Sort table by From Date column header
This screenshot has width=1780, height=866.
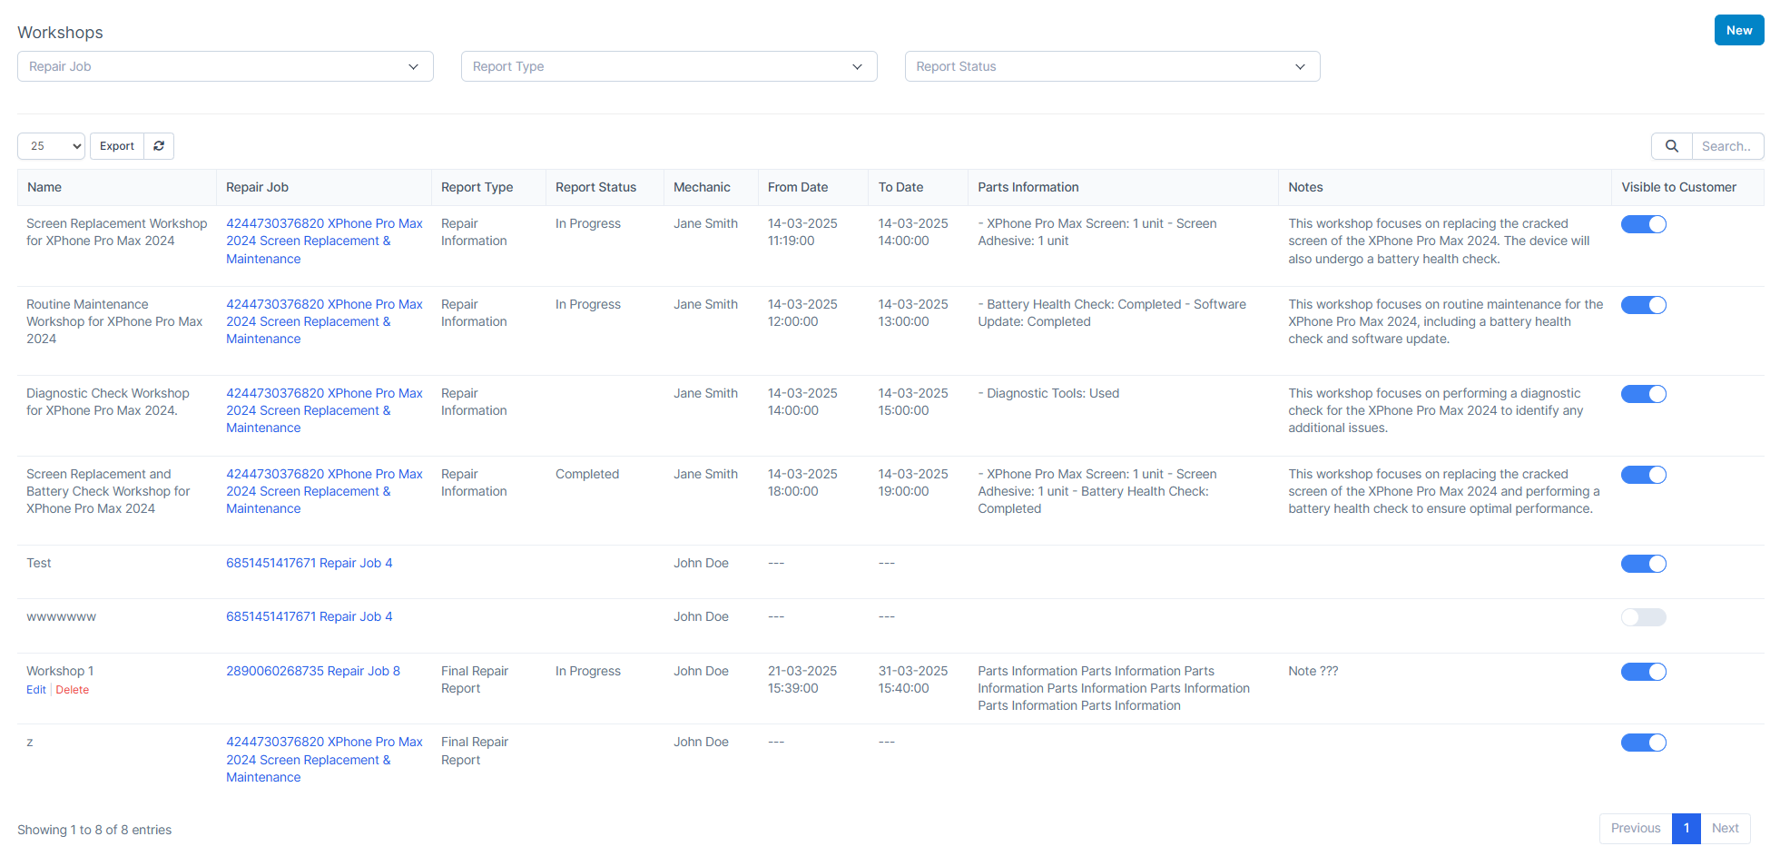point(797,187)
